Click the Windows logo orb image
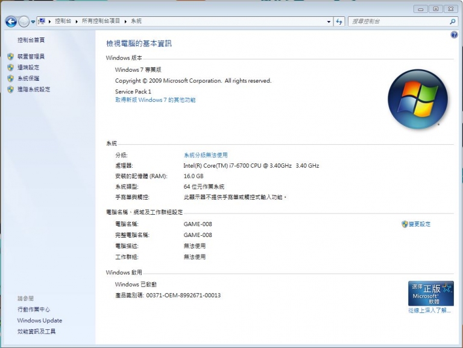 point(418,100)
